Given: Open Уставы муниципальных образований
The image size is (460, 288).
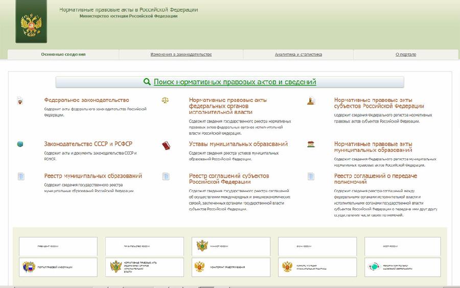Looking at the screenshot, I should coord(238,144).
